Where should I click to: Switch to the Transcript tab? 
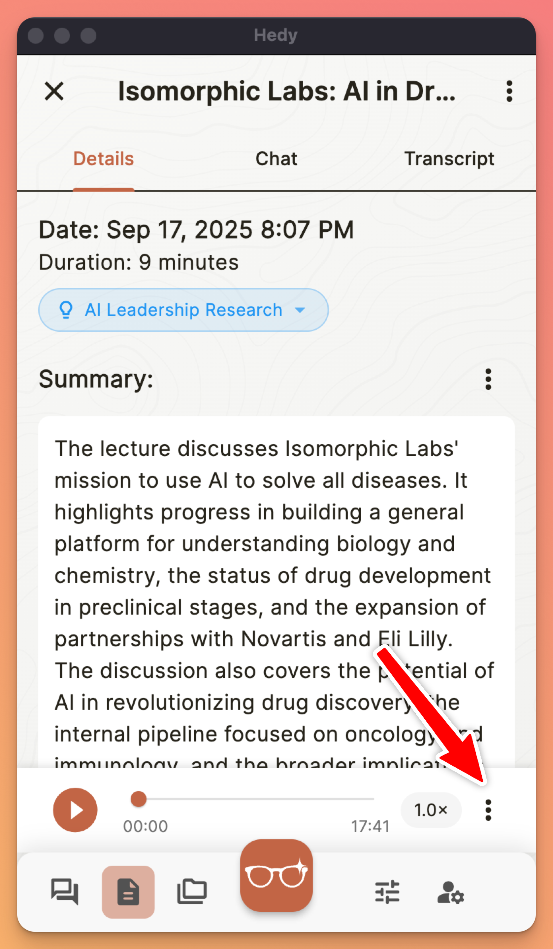click(x=449, y=159)
